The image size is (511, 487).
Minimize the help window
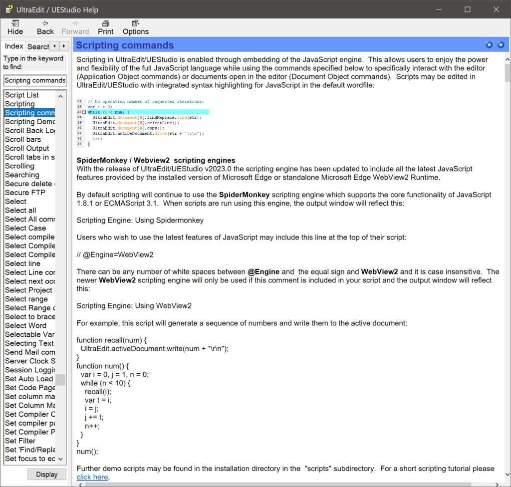(x=439, y=9)
